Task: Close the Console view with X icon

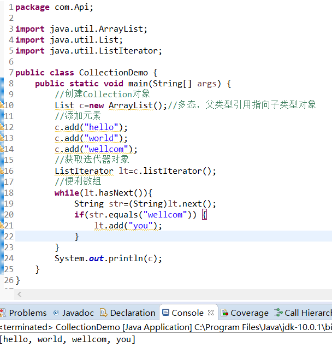Action: 211,313
